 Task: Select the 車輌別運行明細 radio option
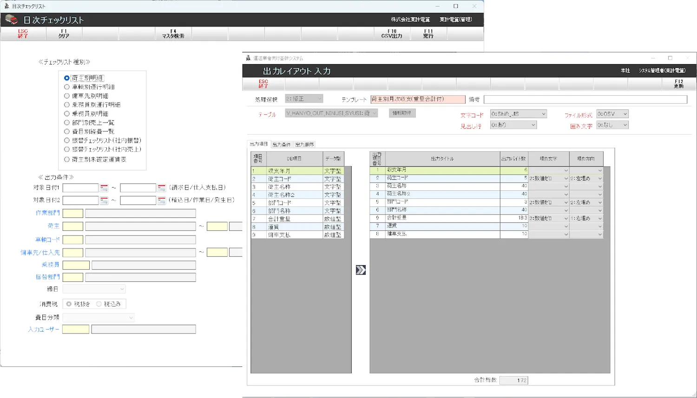(x=67, y=87)
